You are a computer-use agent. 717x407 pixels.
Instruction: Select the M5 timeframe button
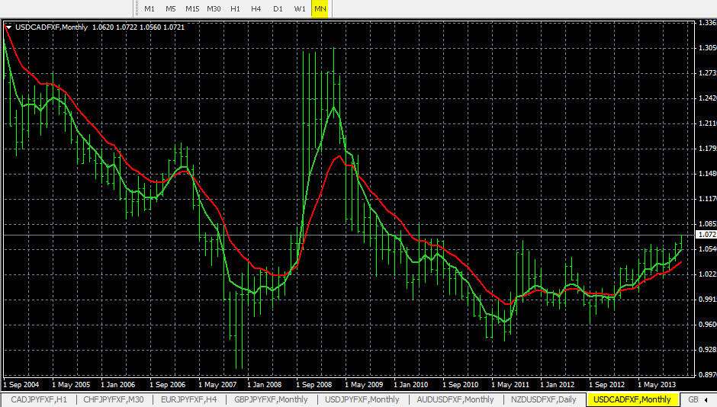pos(171,8)
